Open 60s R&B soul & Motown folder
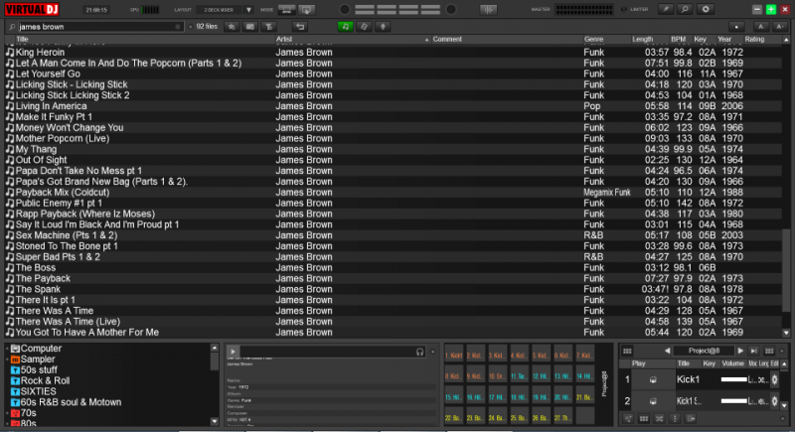The image size is (795, 432). [x=66, y=402]
